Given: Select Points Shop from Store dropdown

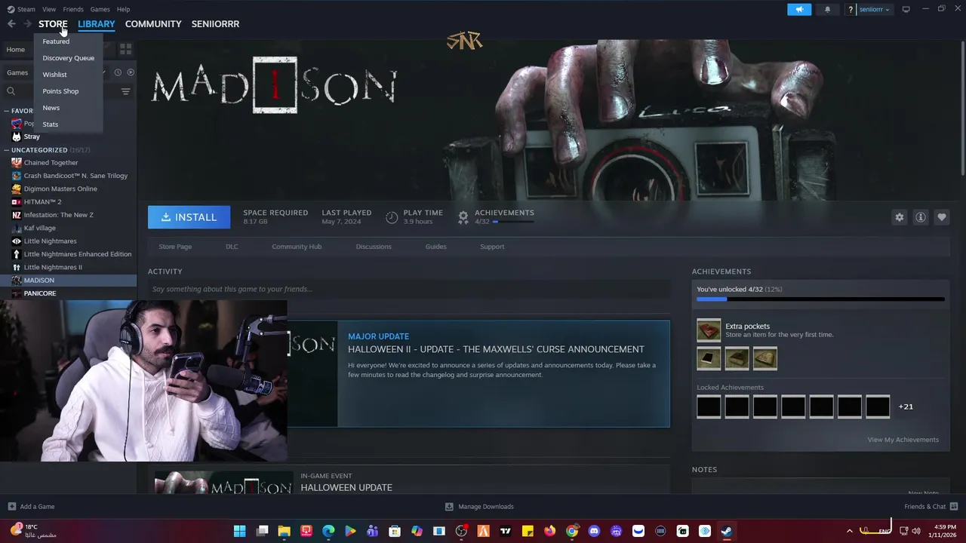Looking at the screenshot, I should (60, 91).
